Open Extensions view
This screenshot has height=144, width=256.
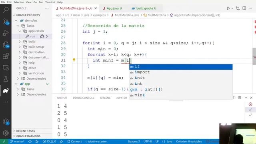[6, 56]
